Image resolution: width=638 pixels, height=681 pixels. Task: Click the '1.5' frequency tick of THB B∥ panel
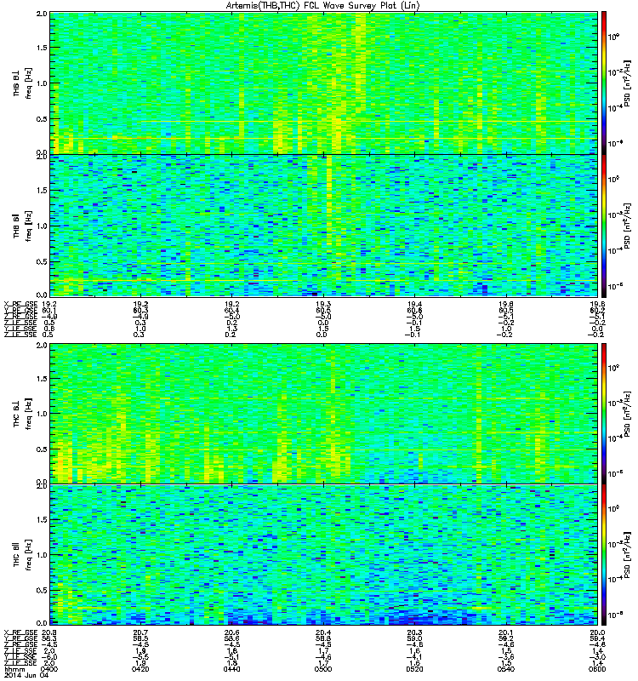[x=42, y=190]
